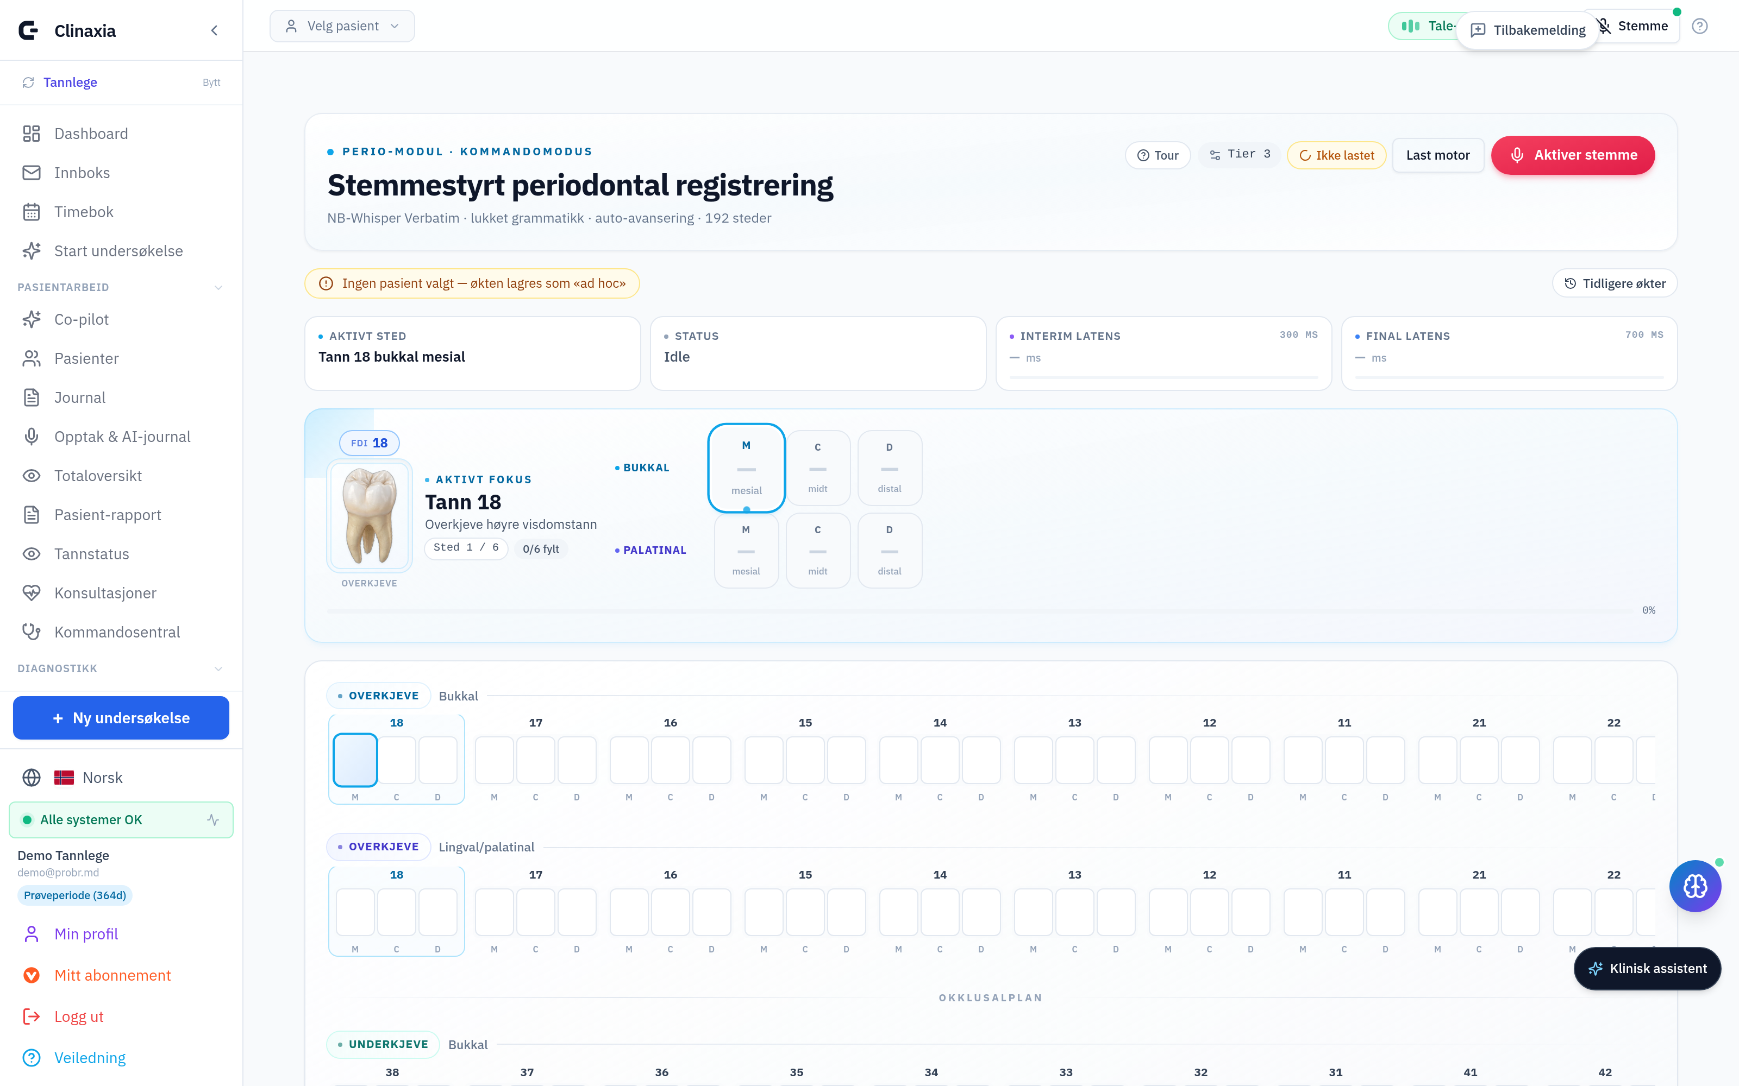Click Aktiver stemme button

(1573, 155)
